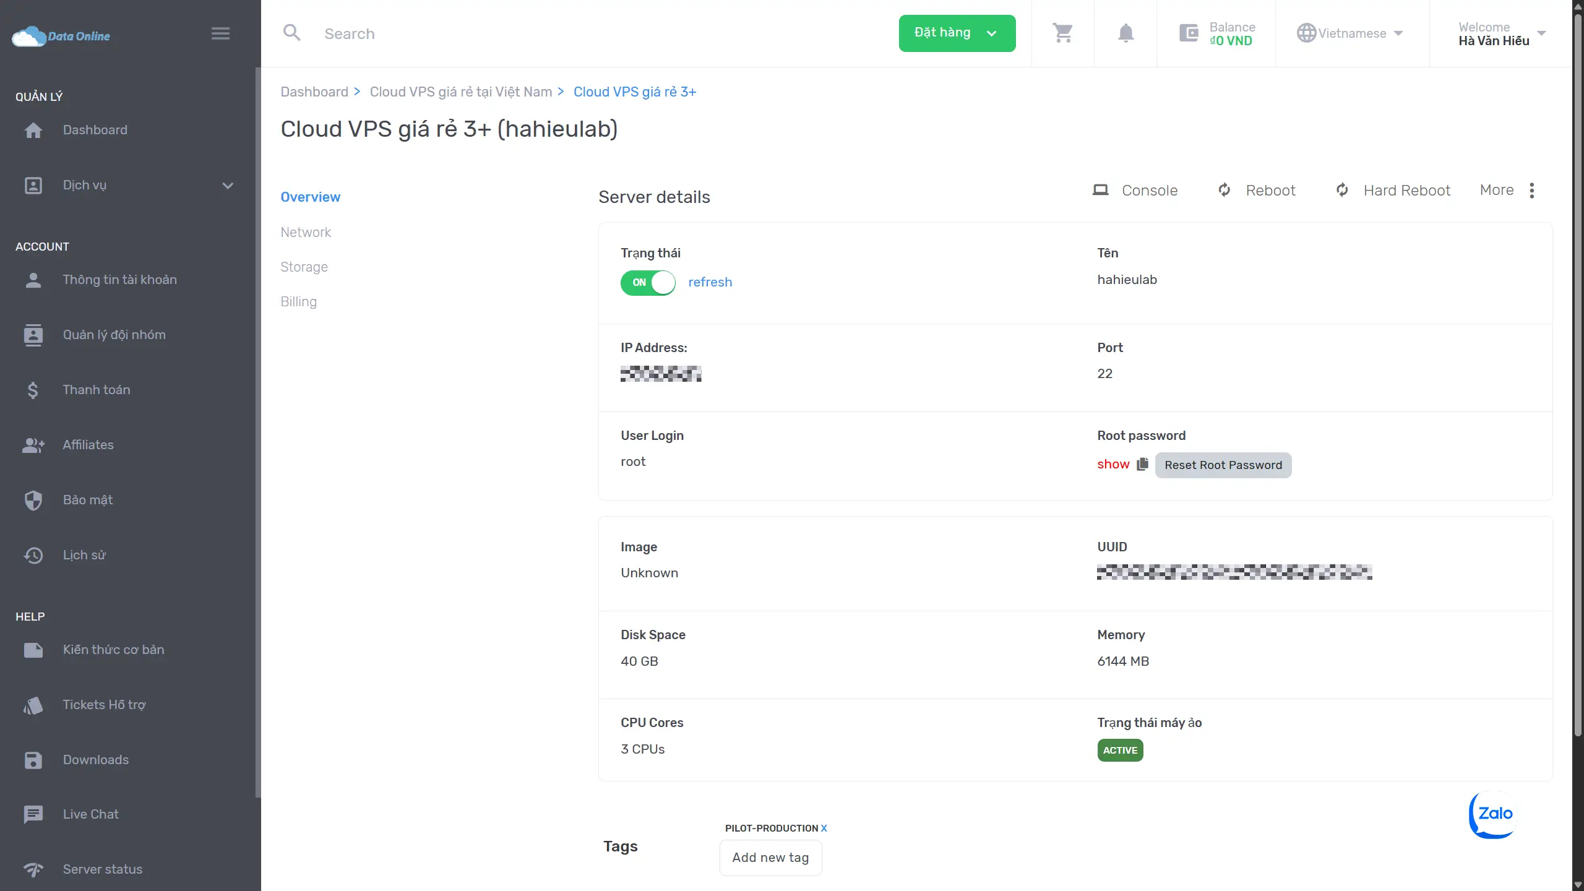Screen dimensions: 1584x891
Task: Click the Add new tag field
Action: [x=770, y=858]
